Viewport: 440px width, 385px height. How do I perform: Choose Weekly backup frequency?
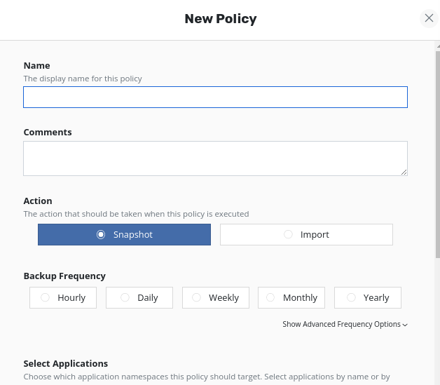point(215,298)
